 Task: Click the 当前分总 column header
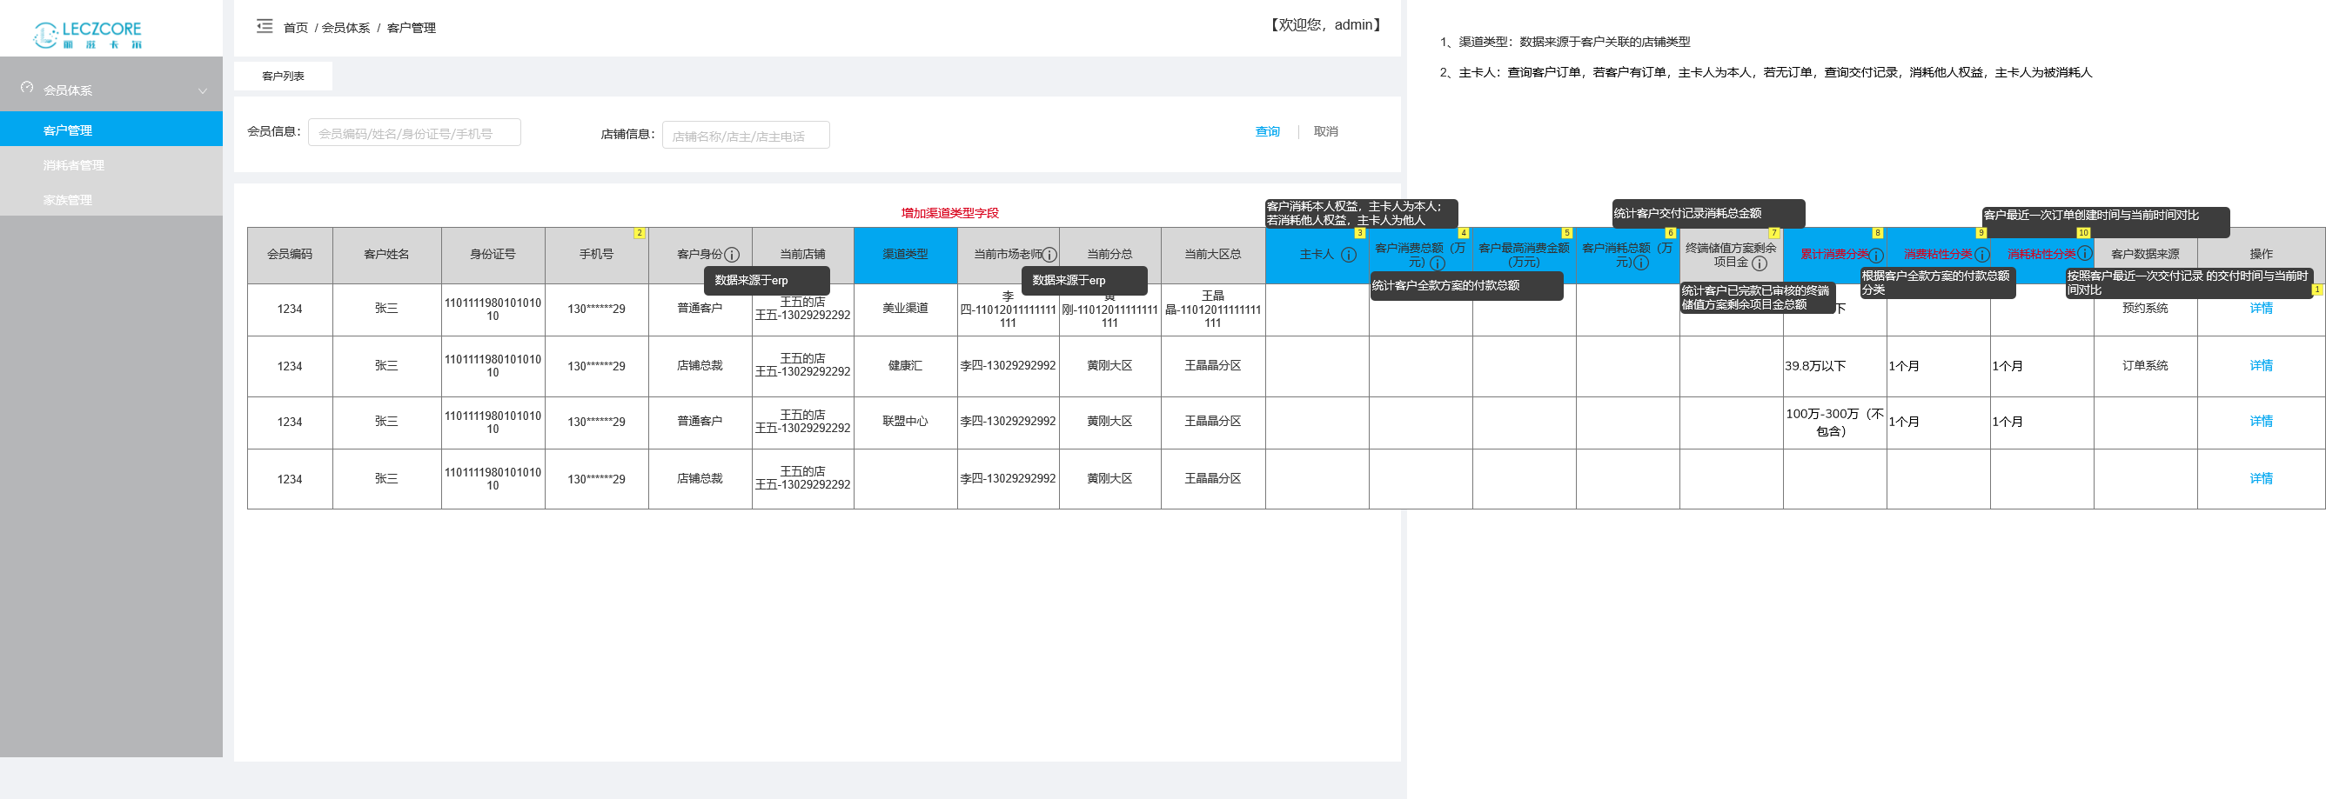pos(1109,256)
